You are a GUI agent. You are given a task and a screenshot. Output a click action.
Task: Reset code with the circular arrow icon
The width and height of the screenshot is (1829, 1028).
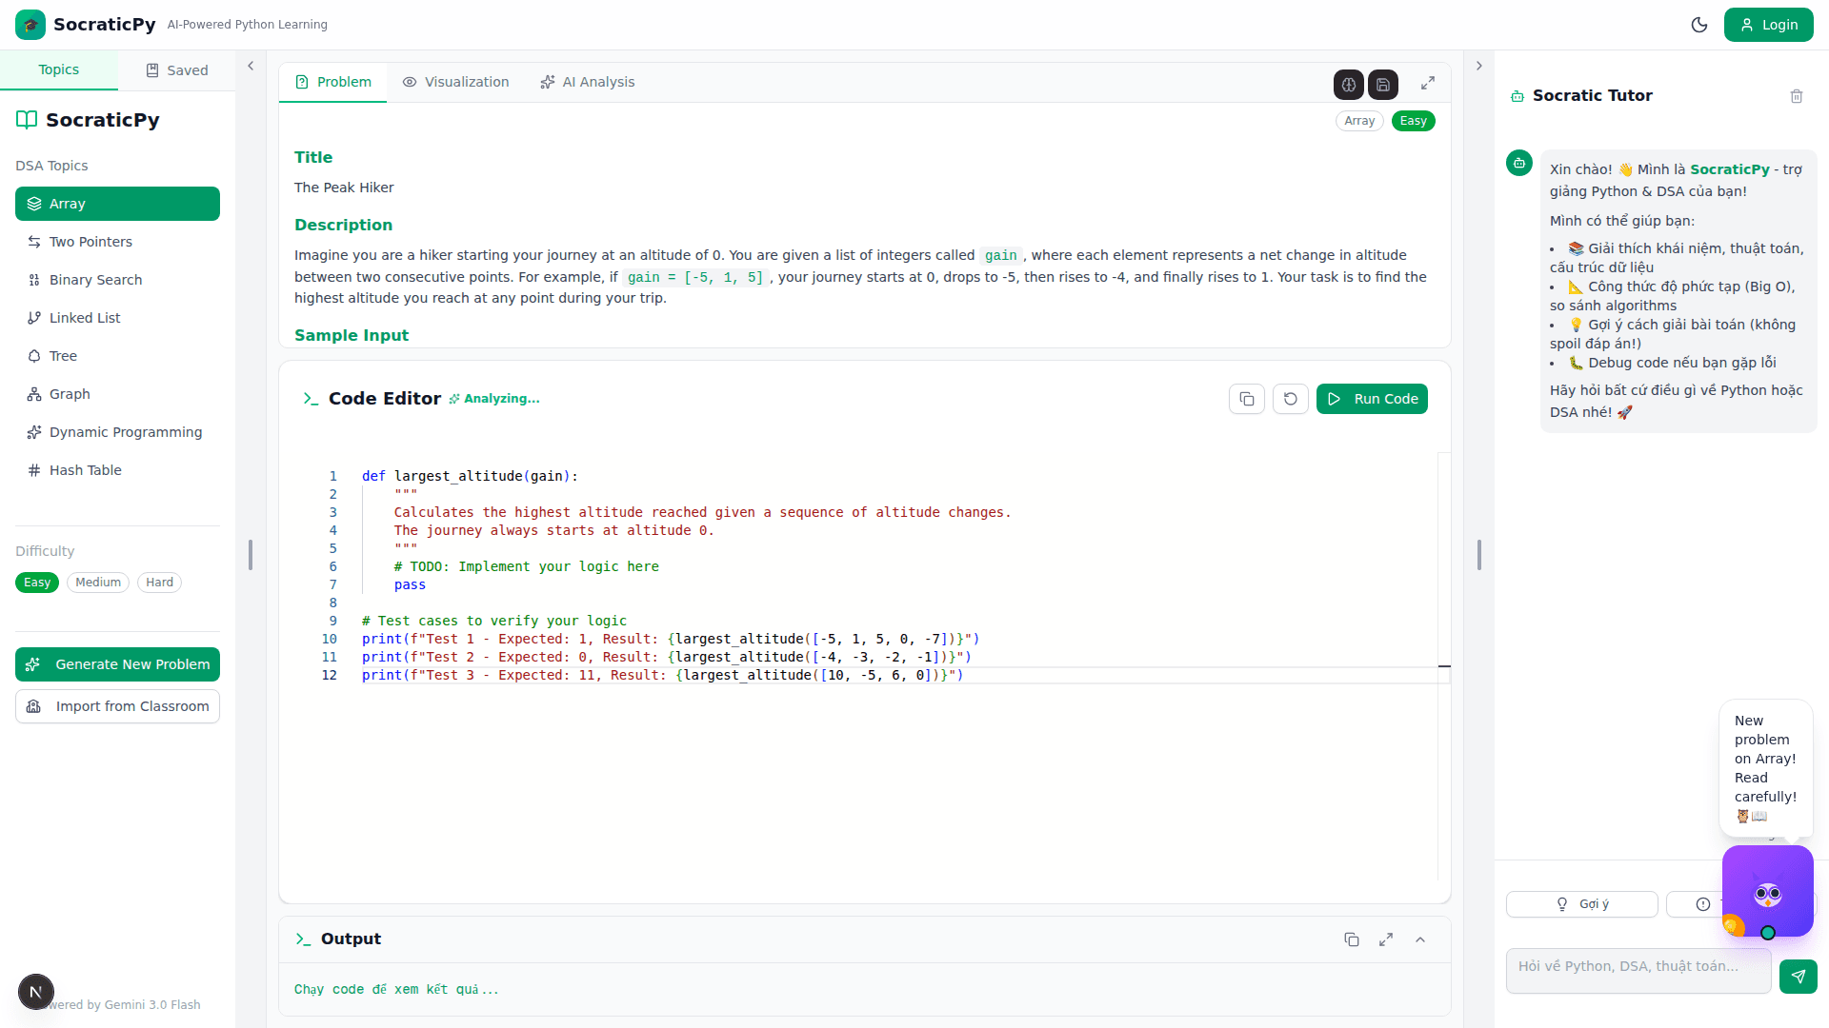point(1290,399)
